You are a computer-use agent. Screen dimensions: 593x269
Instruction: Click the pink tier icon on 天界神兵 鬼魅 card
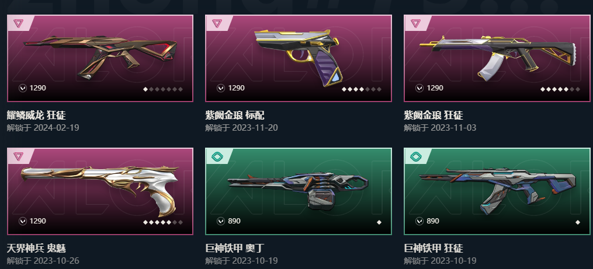click(18, 156)
